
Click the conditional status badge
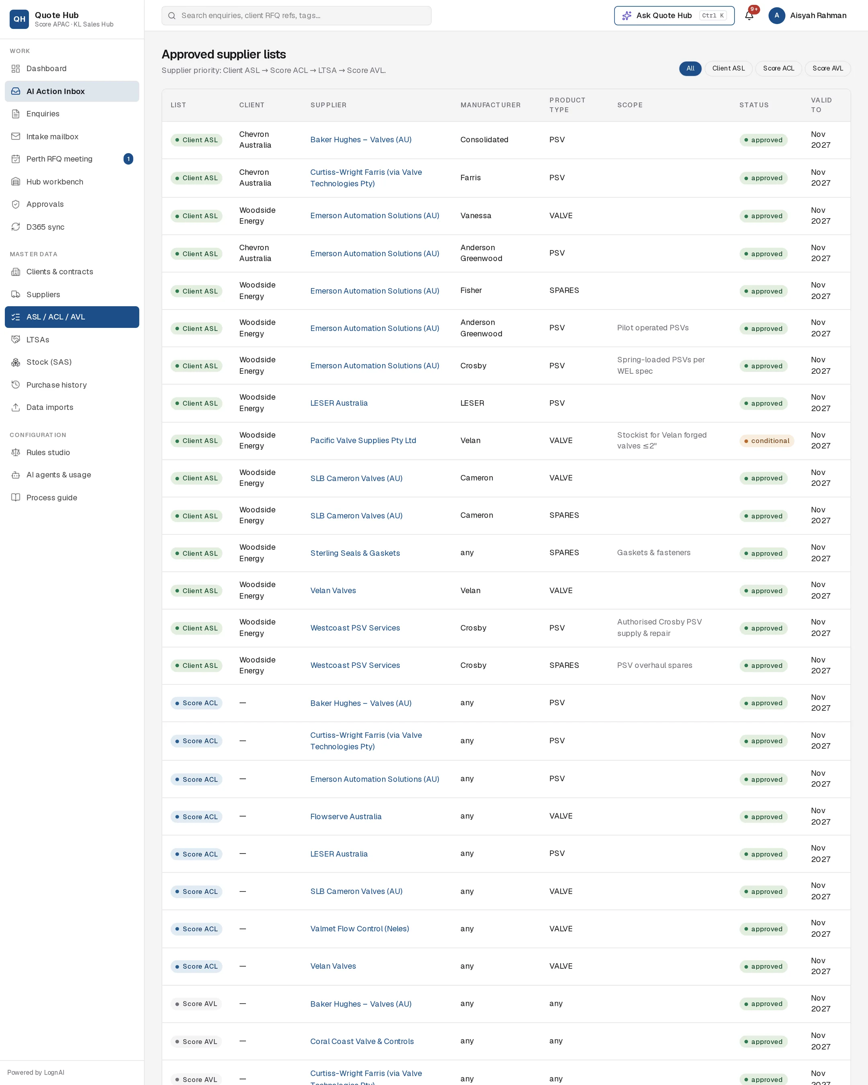766,441
